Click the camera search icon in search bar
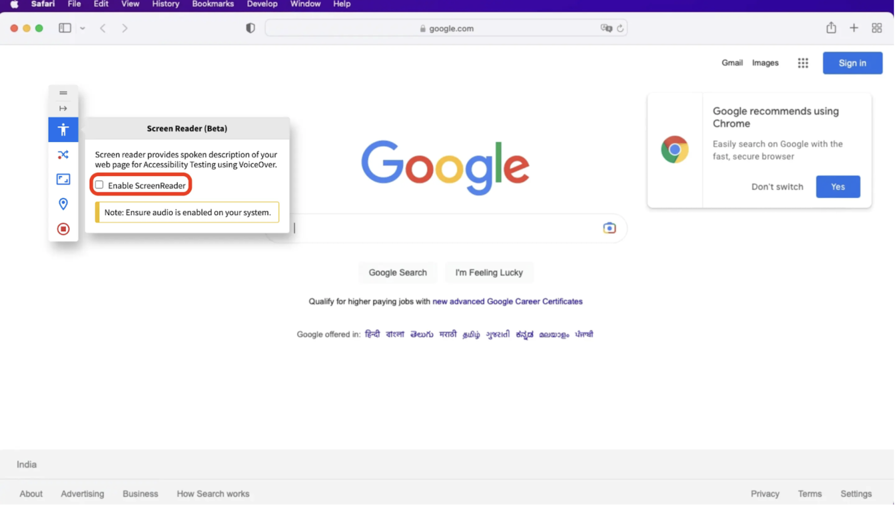This screenshot has height=505, width=895. [x=609, y=228]
